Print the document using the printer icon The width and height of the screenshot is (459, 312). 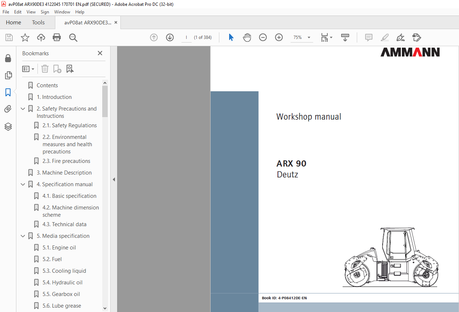point(57,37)
